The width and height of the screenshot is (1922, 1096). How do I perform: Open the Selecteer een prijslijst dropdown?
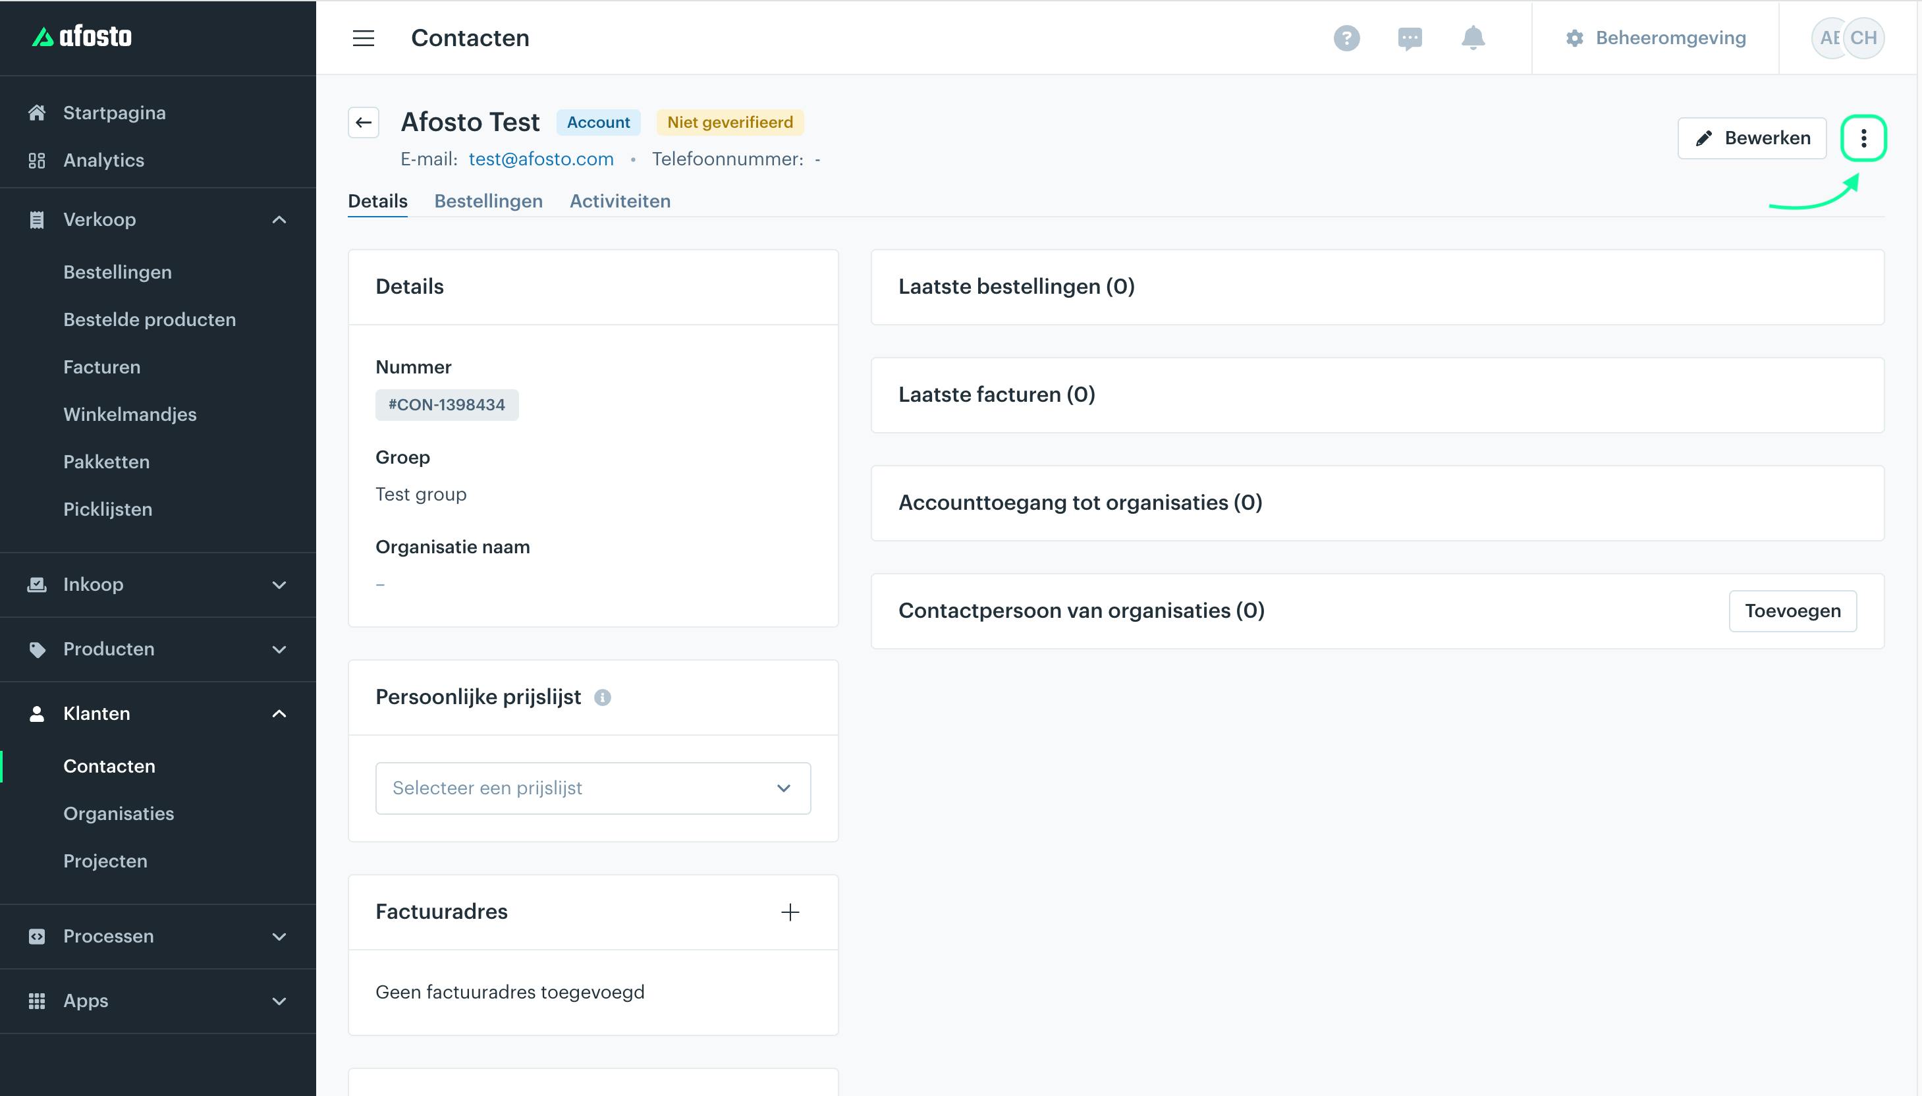point(593,788)
